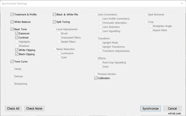
Task: Enable the Spot Removal checkbox
Action: pos(146,15)
